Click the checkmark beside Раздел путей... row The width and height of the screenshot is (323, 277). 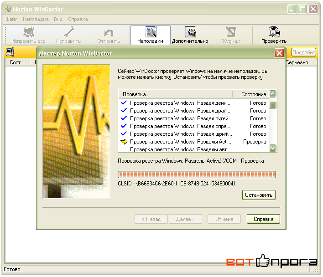click(x=124, y=118)
